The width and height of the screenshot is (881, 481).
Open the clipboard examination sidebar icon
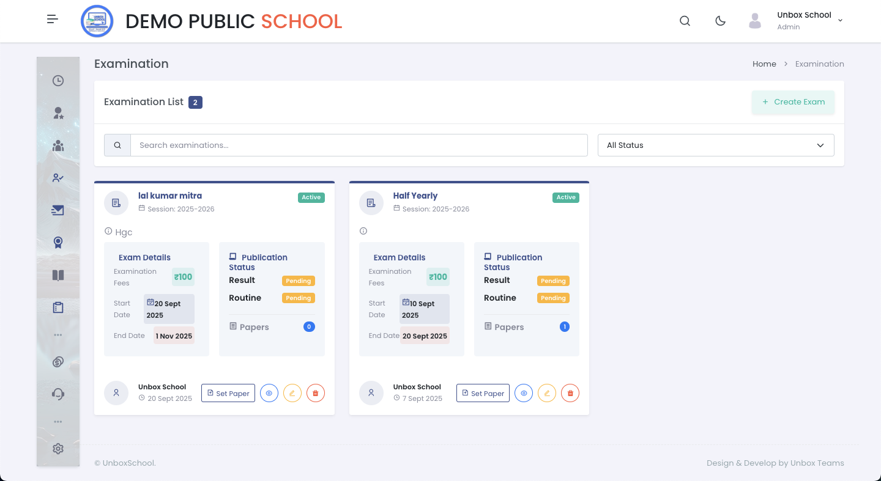(x=58, y=307)
